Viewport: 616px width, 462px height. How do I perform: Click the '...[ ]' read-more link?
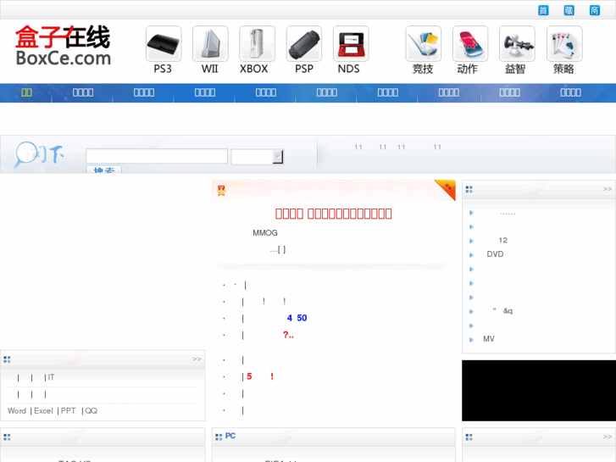click(278, 250)
